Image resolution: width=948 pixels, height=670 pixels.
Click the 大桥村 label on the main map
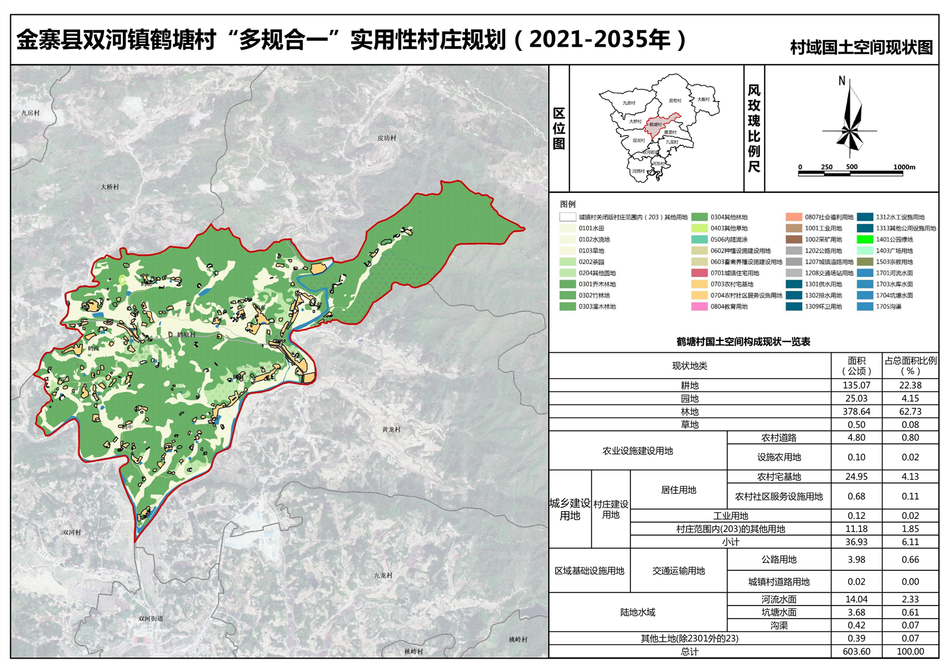tap(109, 187)
